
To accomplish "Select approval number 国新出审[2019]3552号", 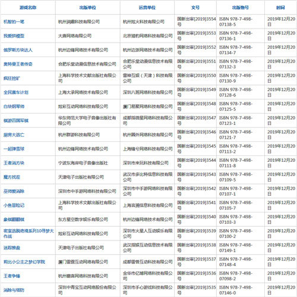I will (x=197, y=50).
